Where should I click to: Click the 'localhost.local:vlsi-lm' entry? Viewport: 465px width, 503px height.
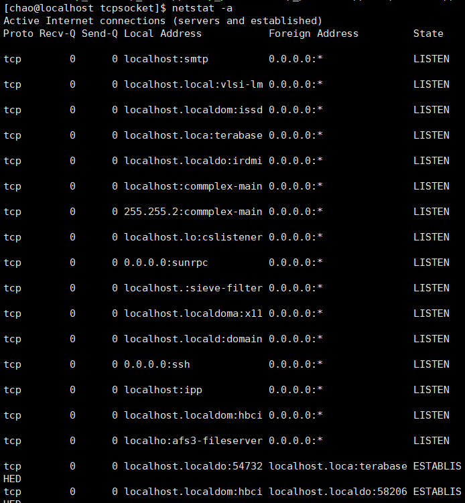pyautogui.click(x=194, y=84)
